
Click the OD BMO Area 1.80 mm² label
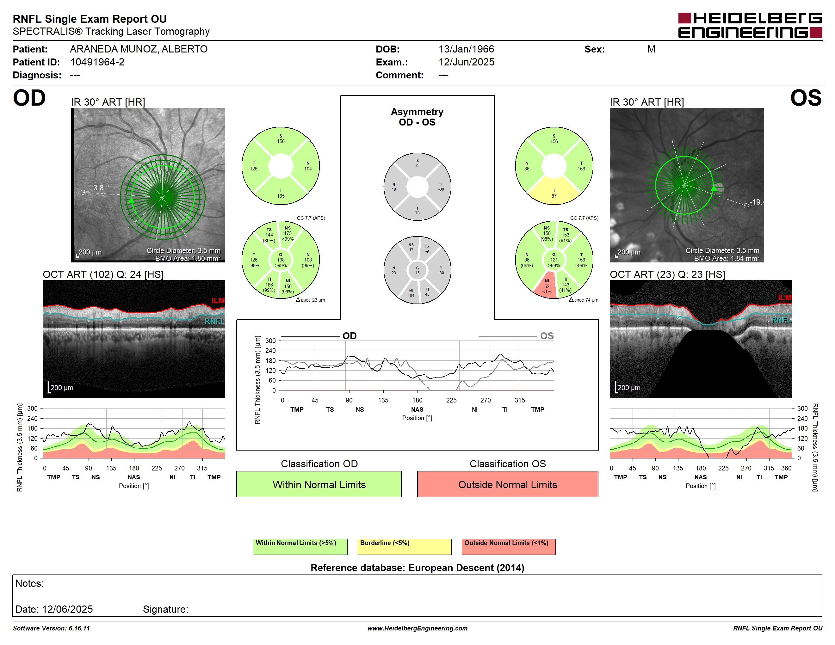[x=188, y=258]
